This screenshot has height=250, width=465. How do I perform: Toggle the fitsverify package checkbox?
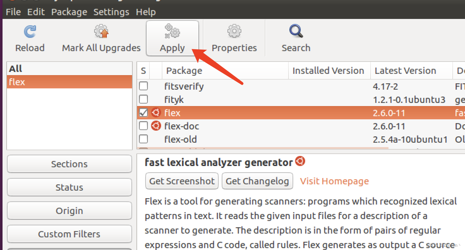(x=143, y=86)
